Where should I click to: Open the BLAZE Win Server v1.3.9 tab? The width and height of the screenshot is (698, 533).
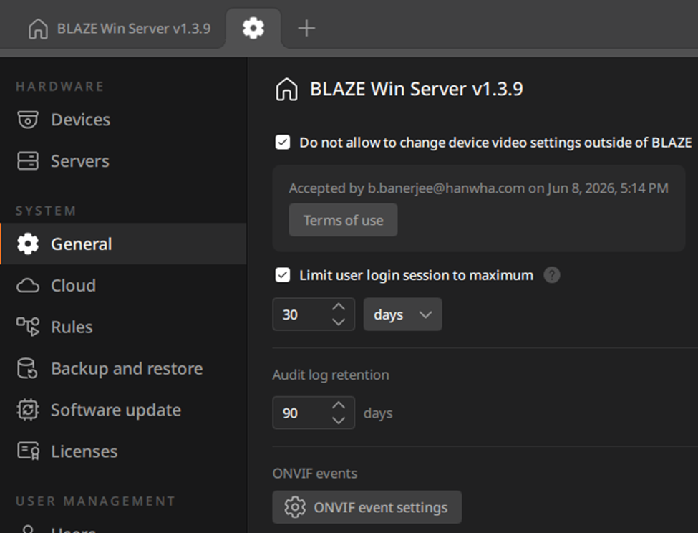coord(120,29)
